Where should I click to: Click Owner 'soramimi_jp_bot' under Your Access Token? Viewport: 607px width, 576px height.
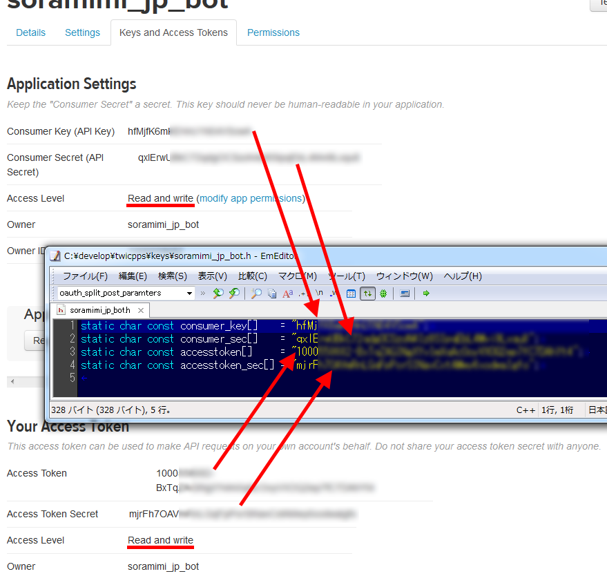tap(163, 566)
